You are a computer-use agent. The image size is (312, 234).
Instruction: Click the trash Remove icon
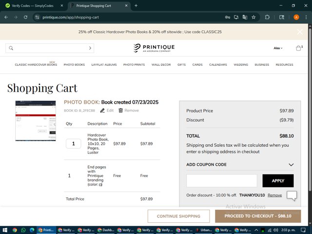(x=120, y=111)
